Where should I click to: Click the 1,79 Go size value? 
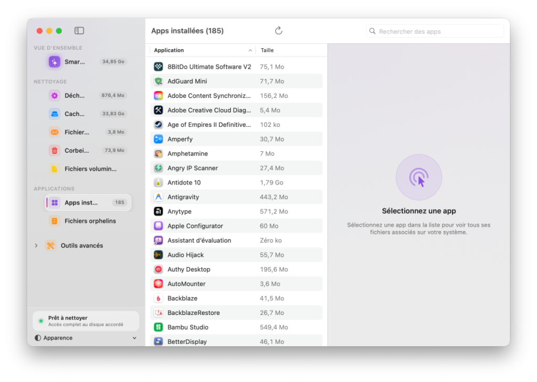pyautogui.click(x=272, y=182)
